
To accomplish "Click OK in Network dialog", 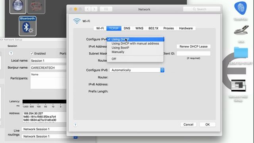I will tap(208, 124).
